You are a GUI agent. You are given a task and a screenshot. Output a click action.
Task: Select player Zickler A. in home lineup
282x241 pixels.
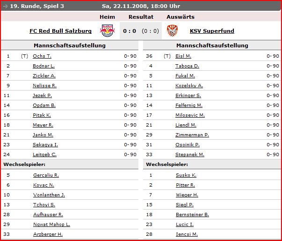point(44,75)
